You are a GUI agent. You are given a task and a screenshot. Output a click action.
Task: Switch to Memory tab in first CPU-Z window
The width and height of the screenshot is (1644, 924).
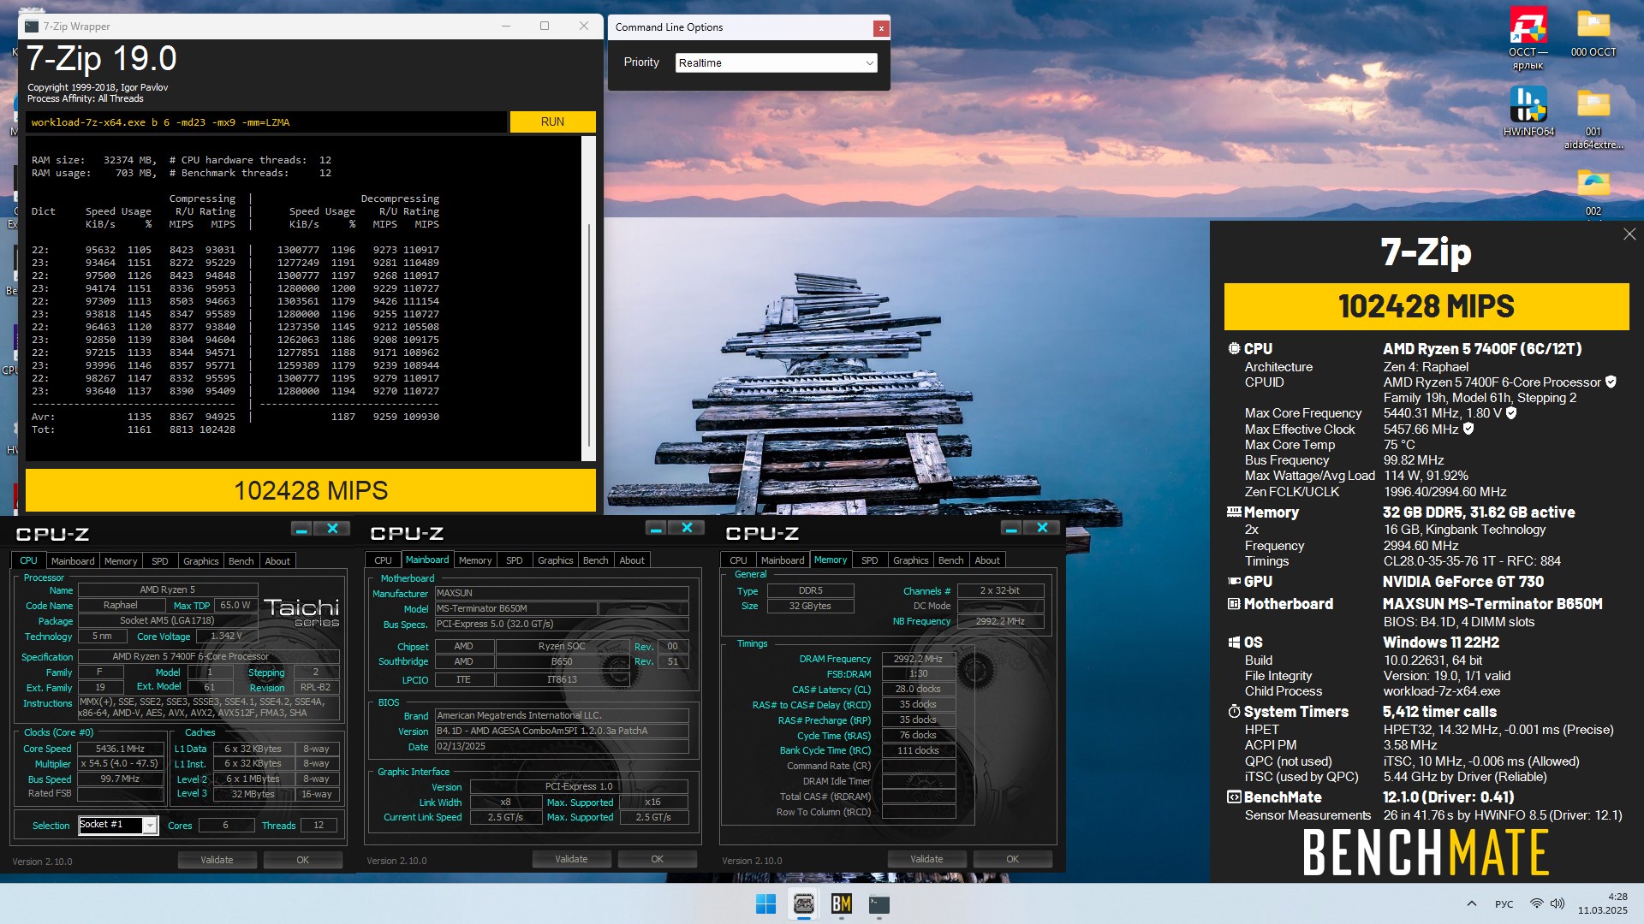point(121,561)
